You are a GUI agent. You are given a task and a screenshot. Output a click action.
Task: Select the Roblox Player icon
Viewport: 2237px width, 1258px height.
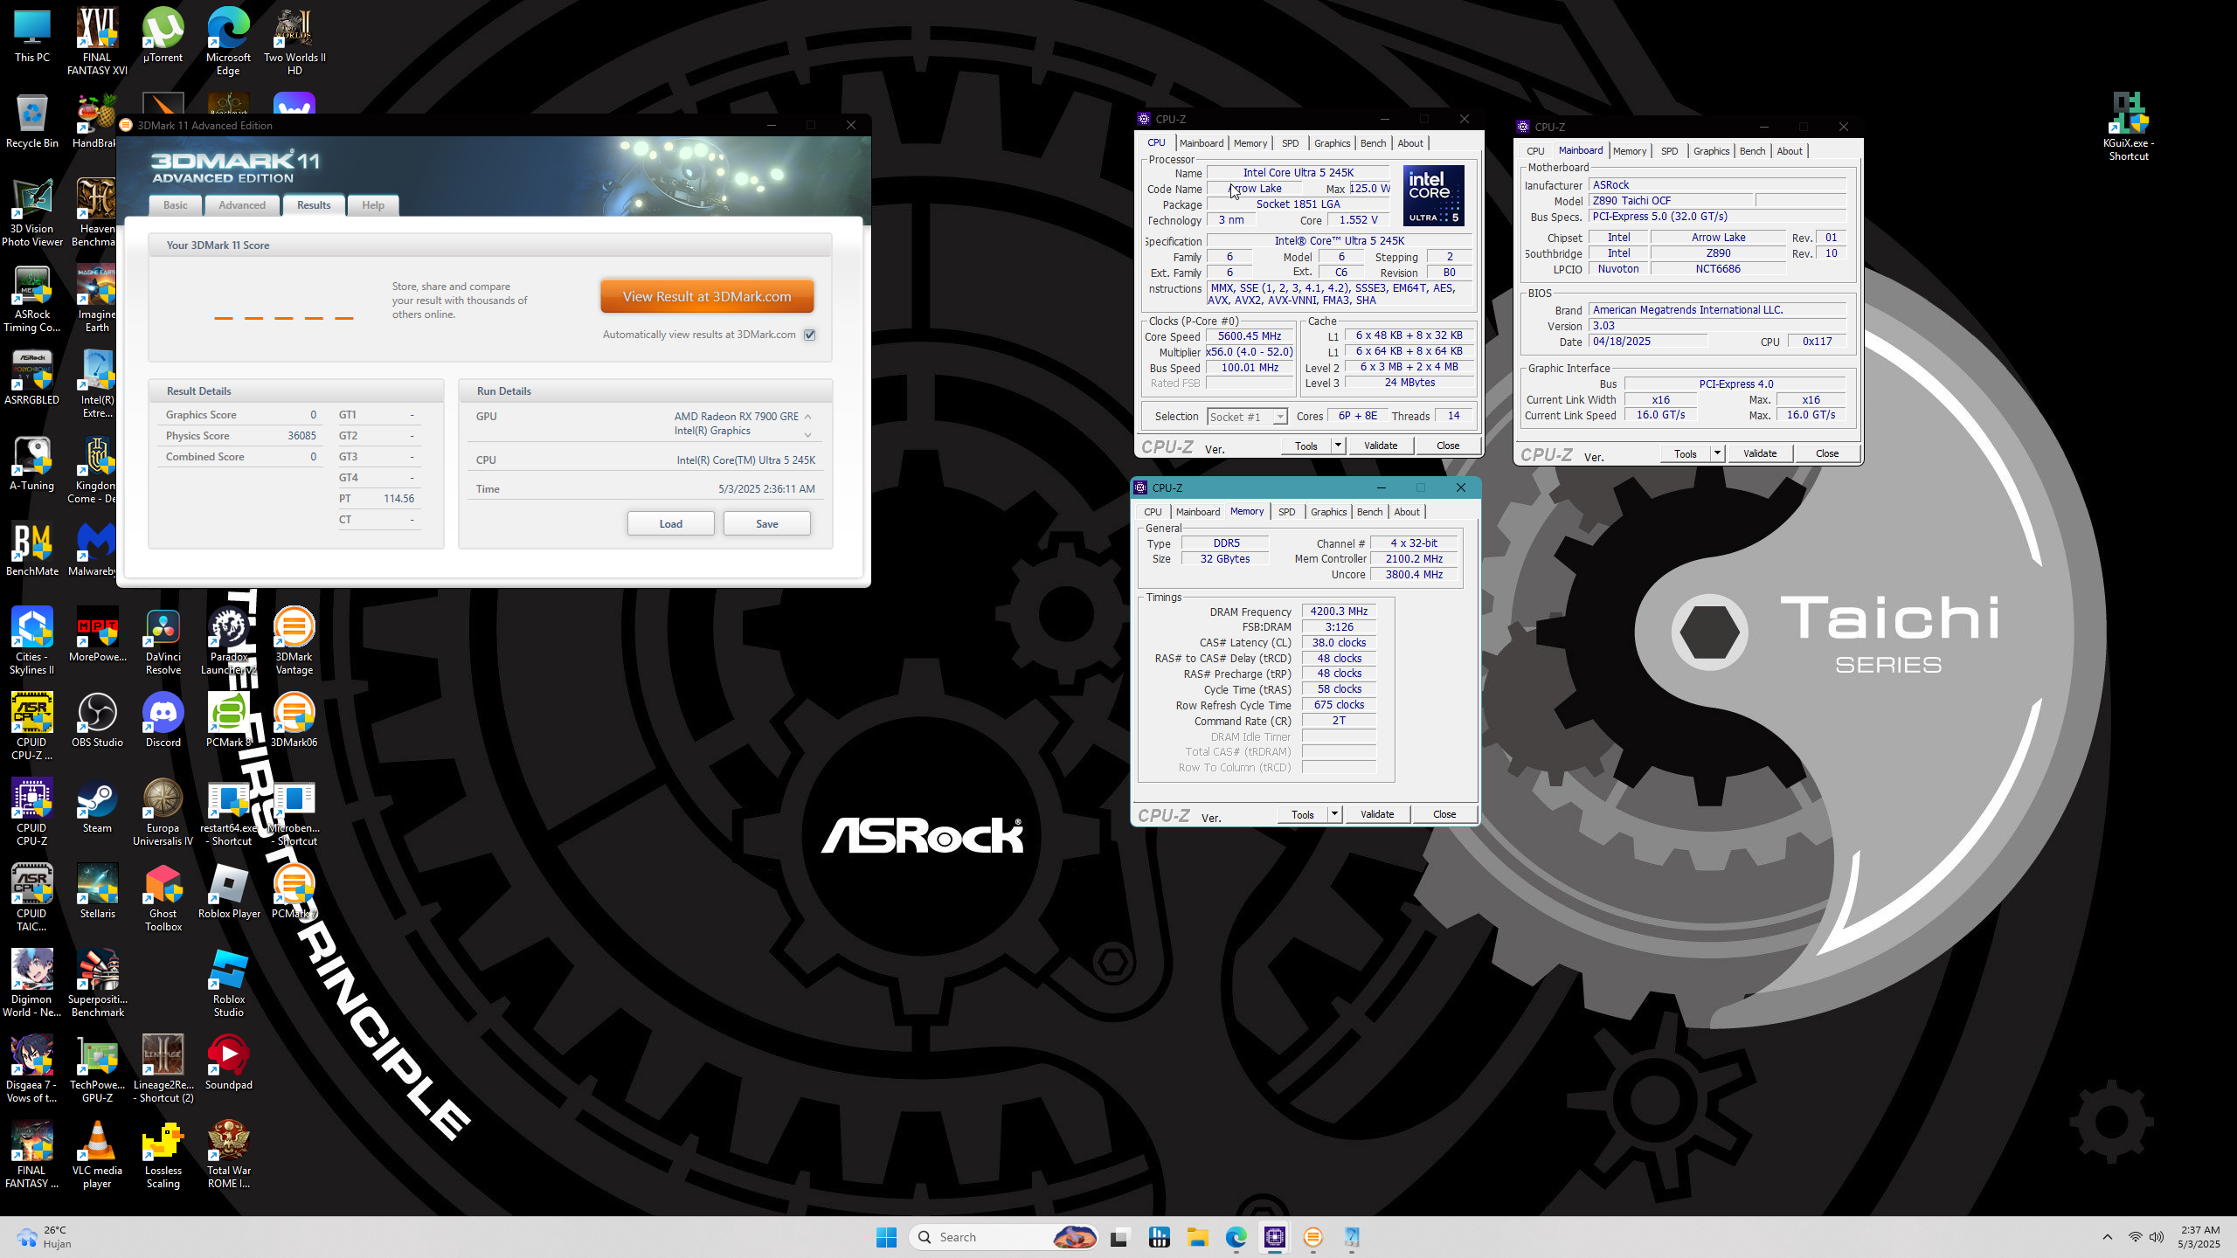[229, 892]
